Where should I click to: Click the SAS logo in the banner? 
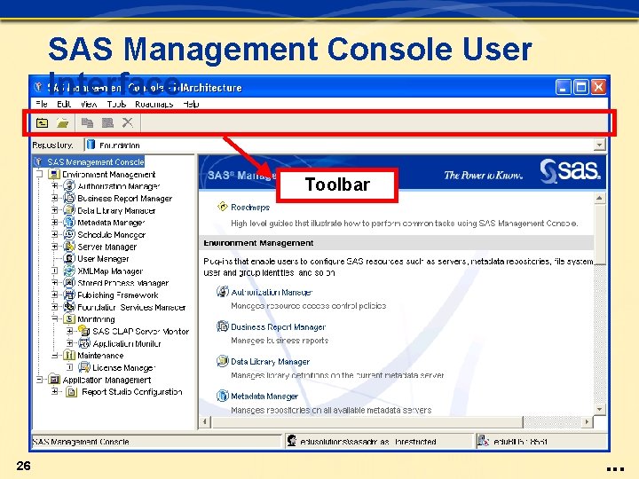[x=570, y=171]
